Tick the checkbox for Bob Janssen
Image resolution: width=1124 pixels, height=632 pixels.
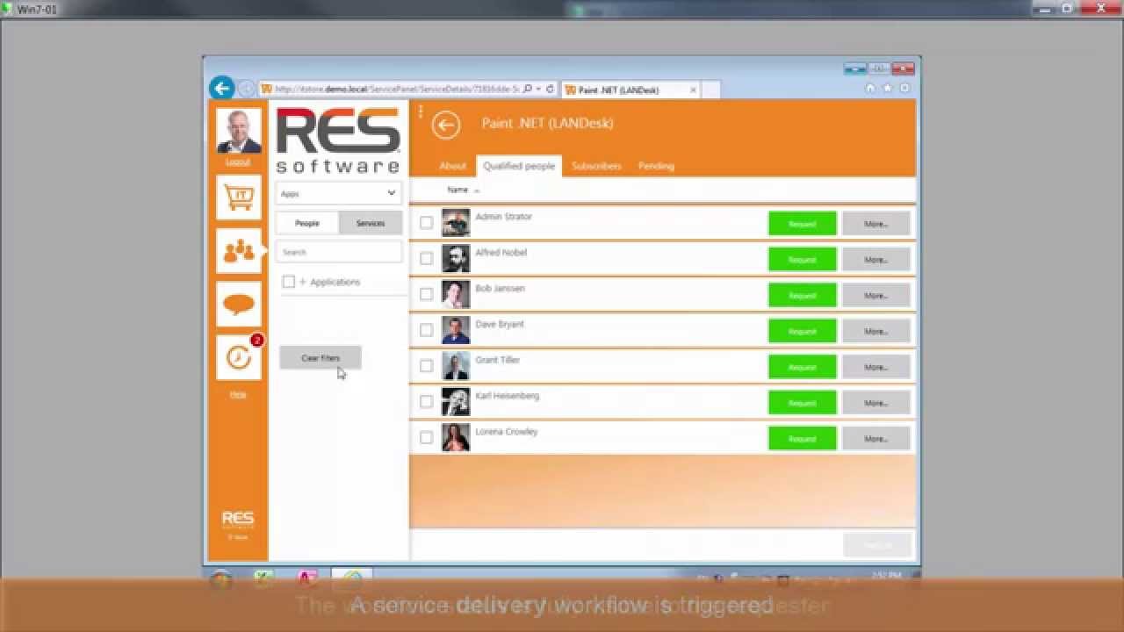427,295
